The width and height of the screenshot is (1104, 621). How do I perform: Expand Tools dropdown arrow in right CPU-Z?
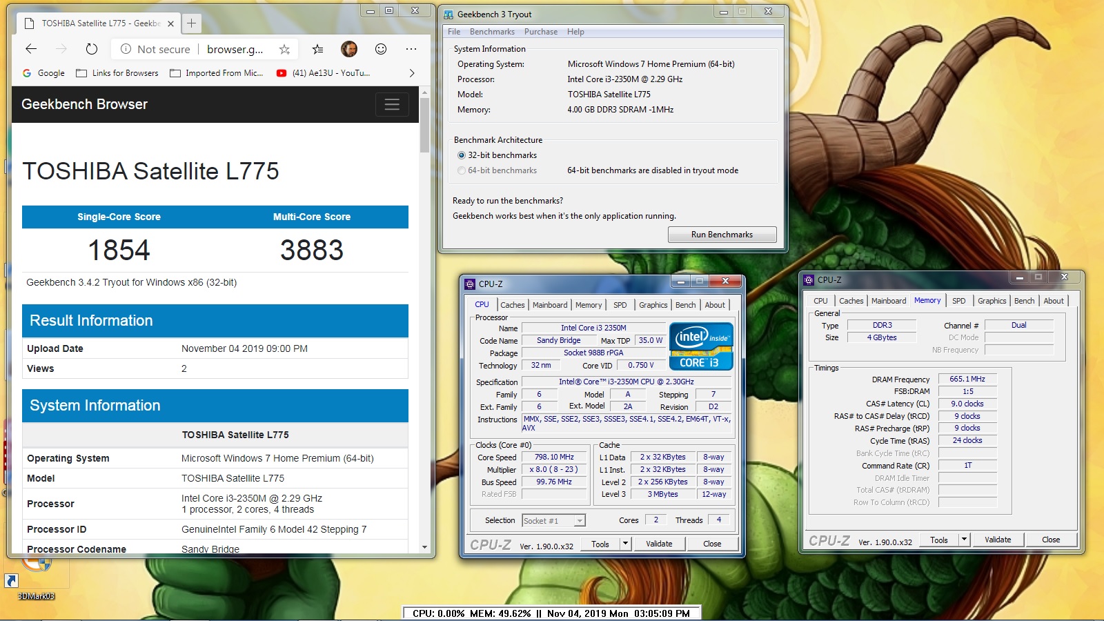point(964,540)
